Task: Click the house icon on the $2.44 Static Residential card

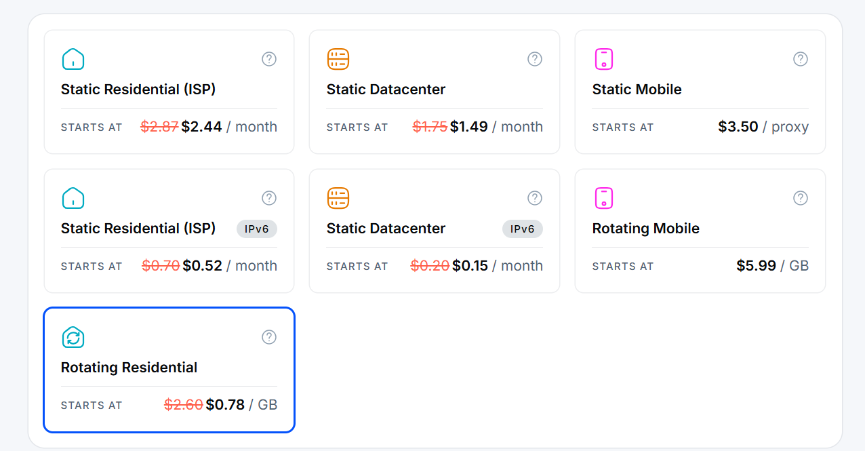Action: (73, 59)
